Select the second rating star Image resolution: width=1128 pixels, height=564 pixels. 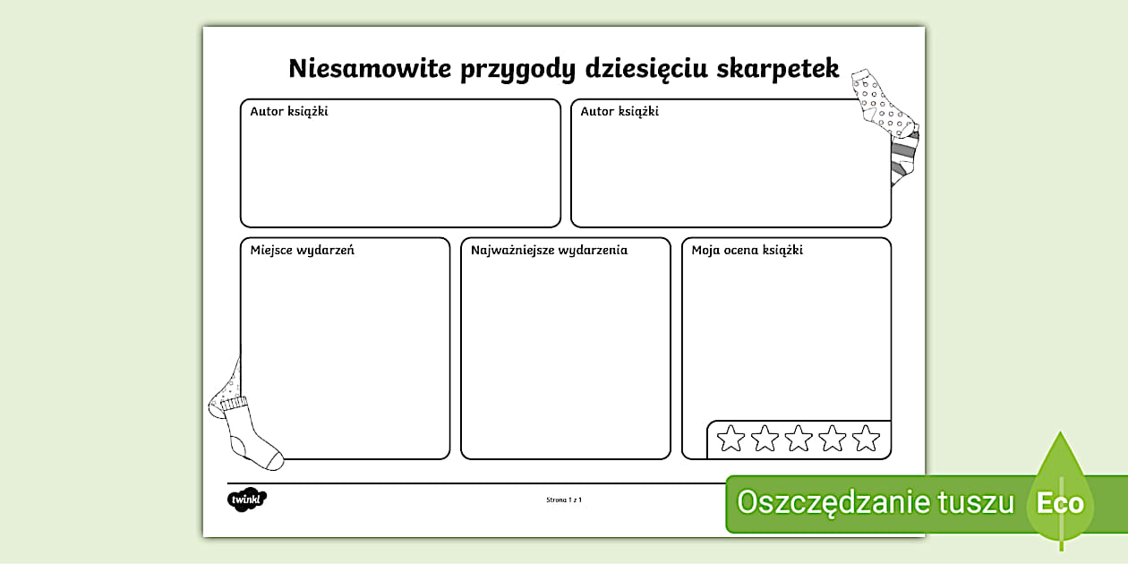click(x=765, y=439)
